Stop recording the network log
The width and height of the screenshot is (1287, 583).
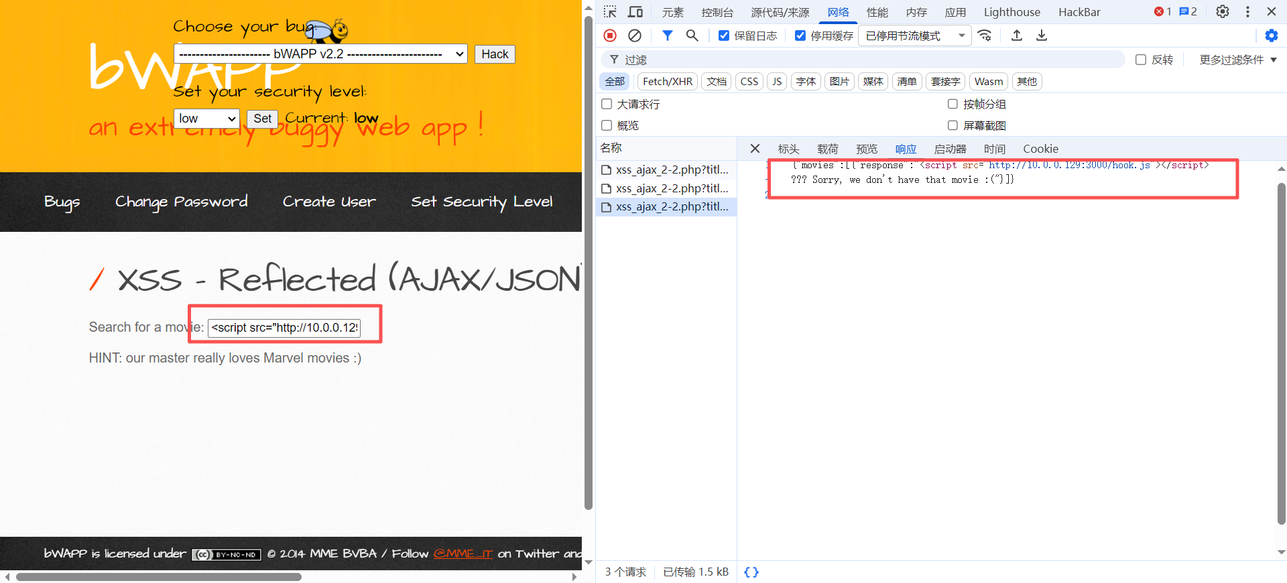pos(610,36)
